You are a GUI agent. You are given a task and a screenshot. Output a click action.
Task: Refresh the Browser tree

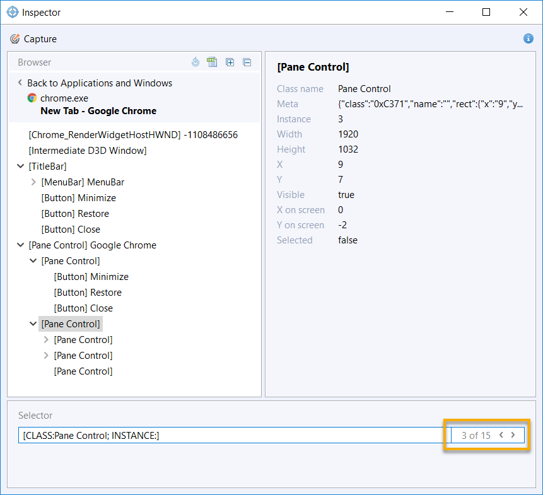pyautogui.click(x=196, y=62)
